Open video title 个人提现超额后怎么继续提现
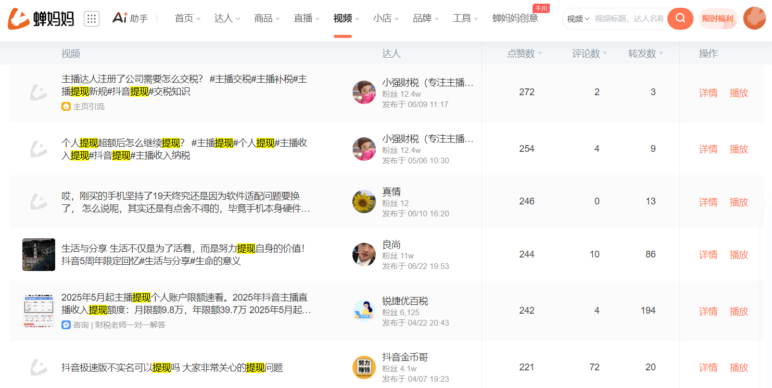772x388 pixels. click(184, 149)
